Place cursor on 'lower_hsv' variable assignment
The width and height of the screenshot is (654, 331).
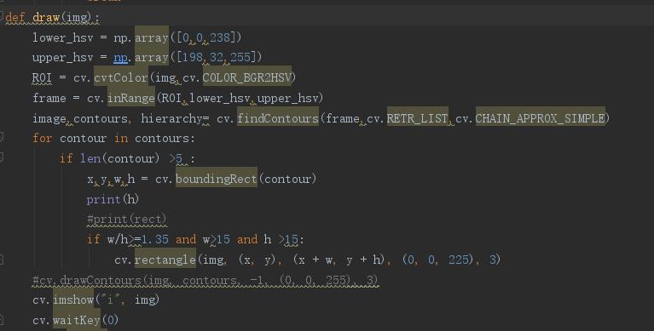click(62, 38)
